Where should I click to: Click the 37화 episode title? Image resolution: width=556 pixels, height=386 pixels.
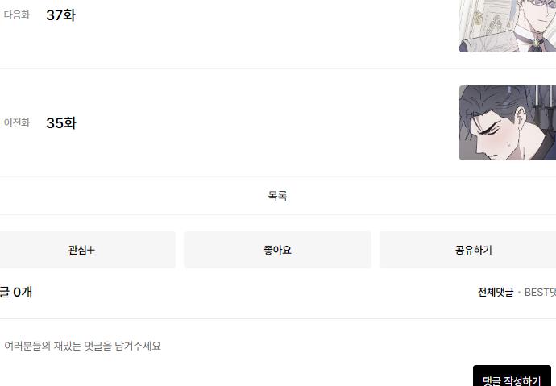[60, 15]
